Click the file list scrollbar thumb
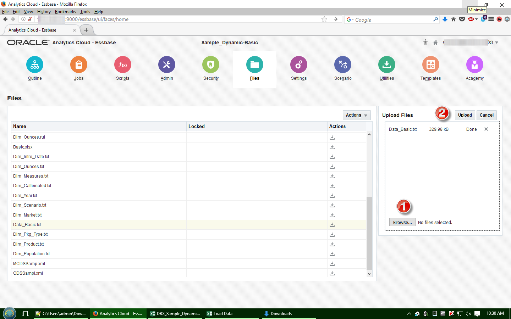The width and height of the screenshot is (511, 319). pyautogui.click(x=369, y=234)
